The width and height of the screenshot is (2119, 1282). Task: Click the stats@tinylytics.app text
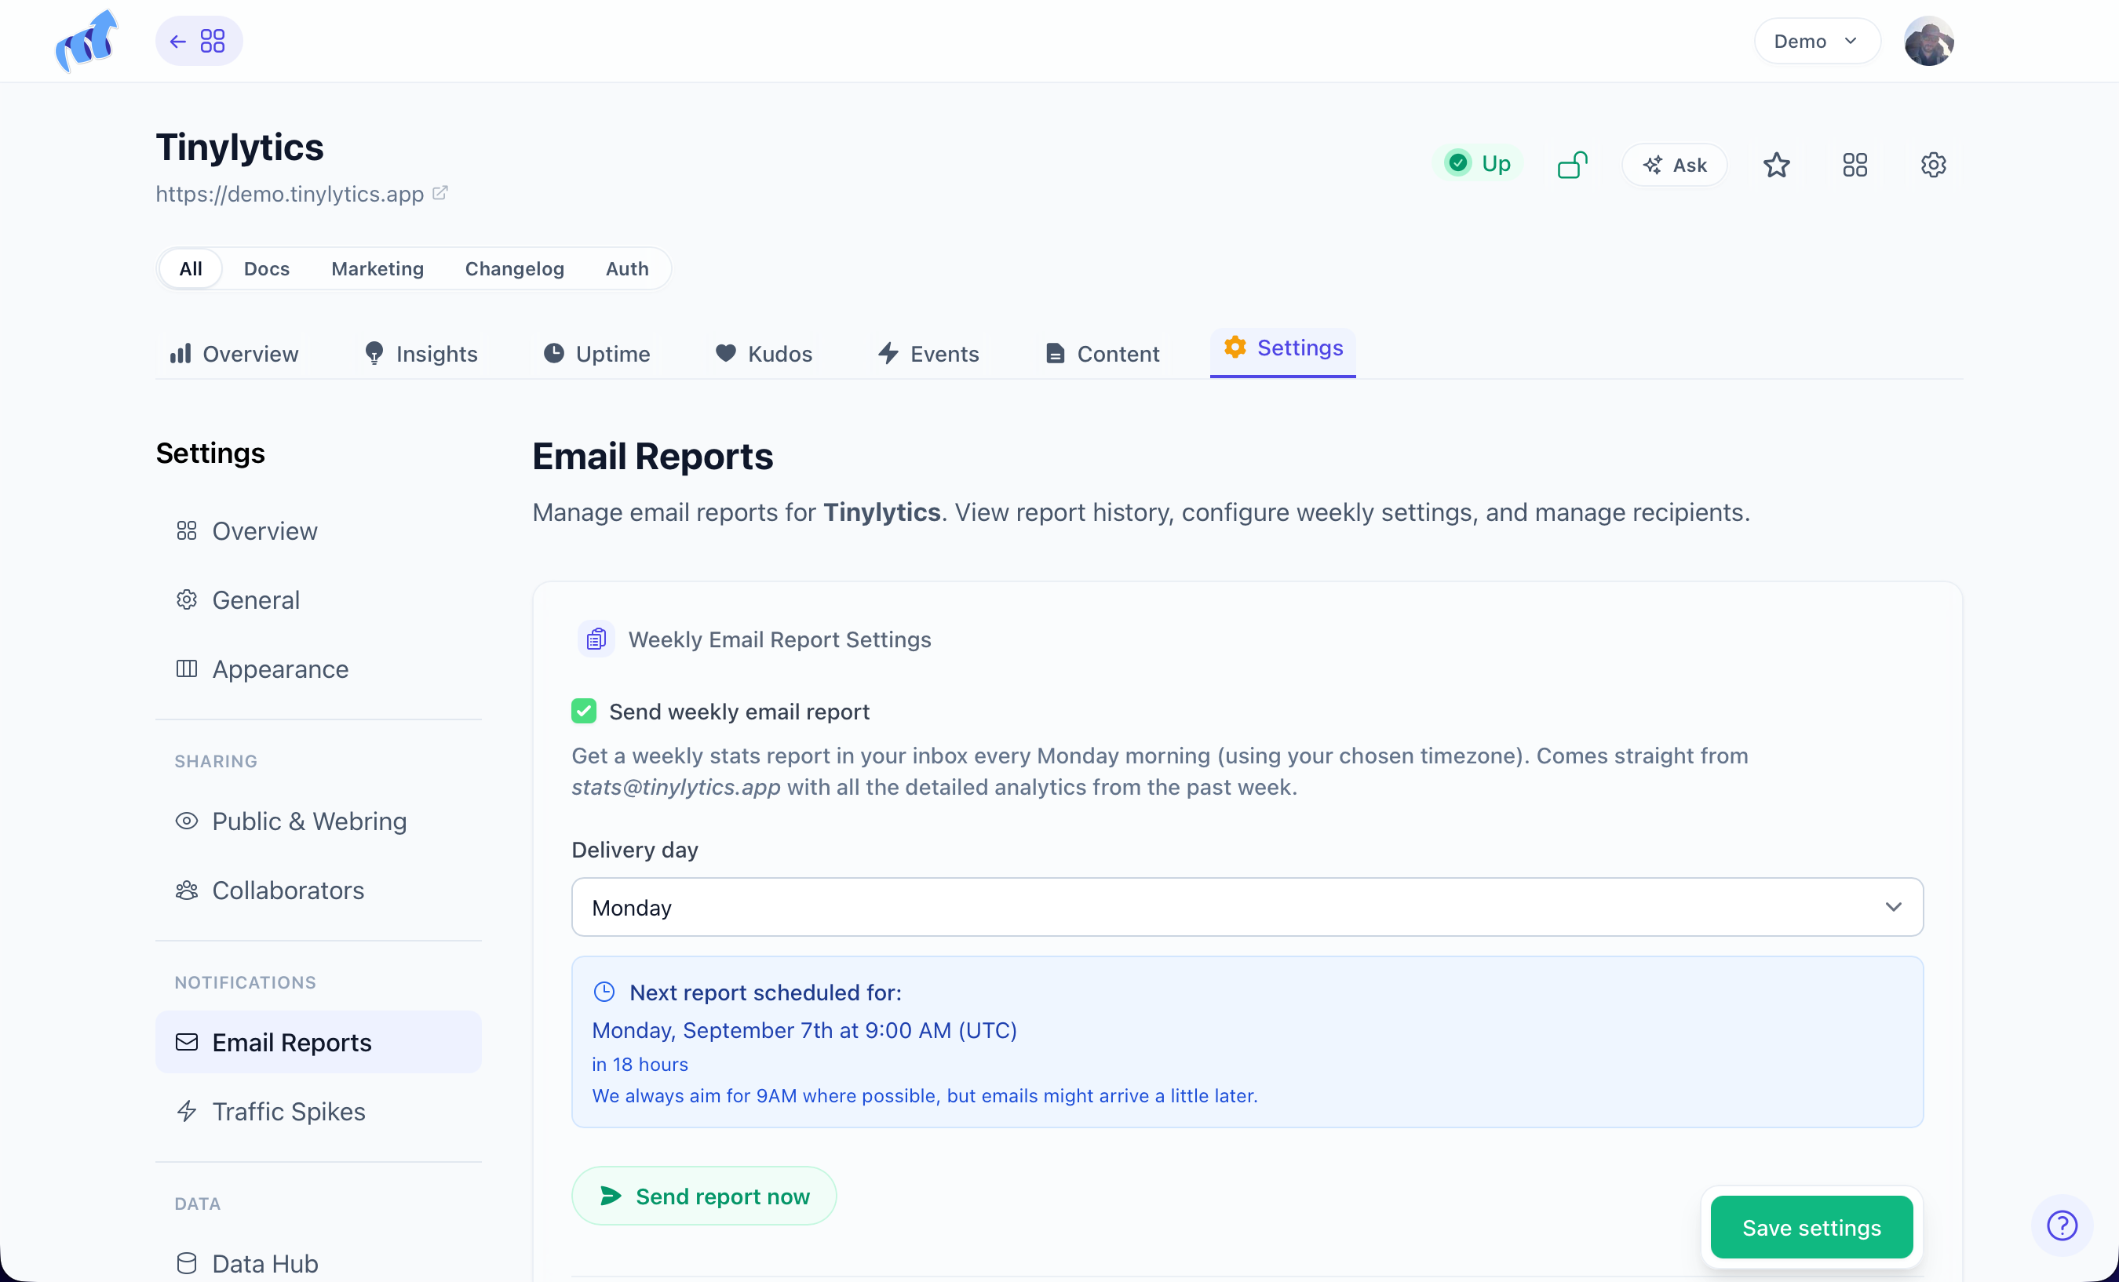coord(676,788)
